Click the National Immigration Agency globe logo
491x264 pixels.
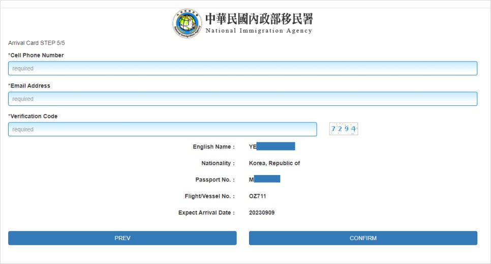tap(187, 23)
